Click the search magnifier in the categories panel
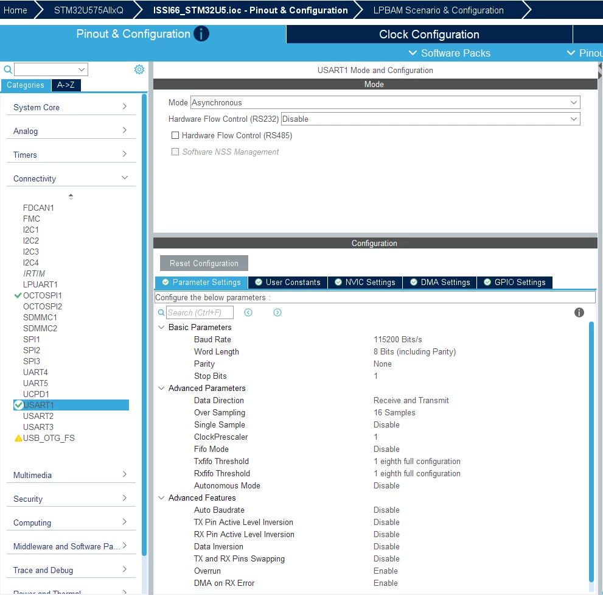Screen dimensions: 603x595 pyautogui.click(x=7, y=69)
